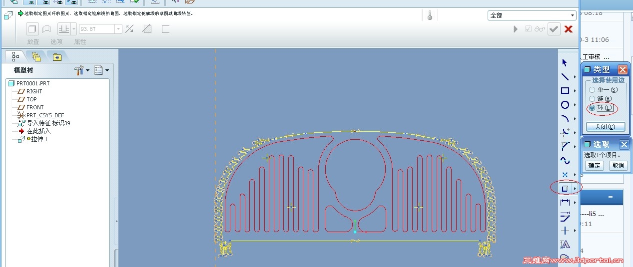Accept the feature with green checkmark
Image resolution: width=633 pixels, height=267 pixels.
(x=554, y=29)
